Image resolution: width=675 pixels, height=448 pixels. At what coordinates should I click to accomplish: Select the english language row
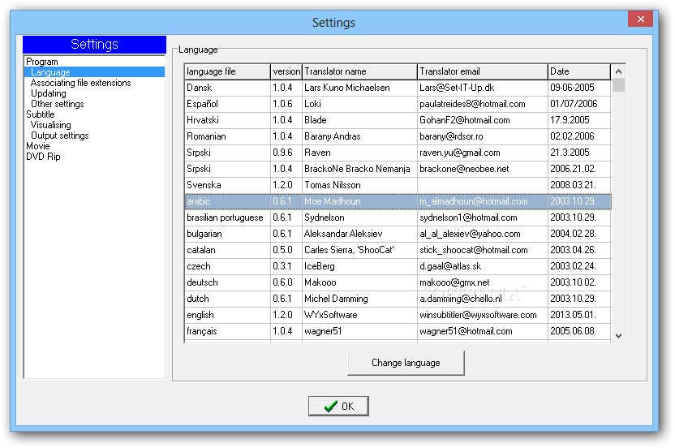point(398,315)
